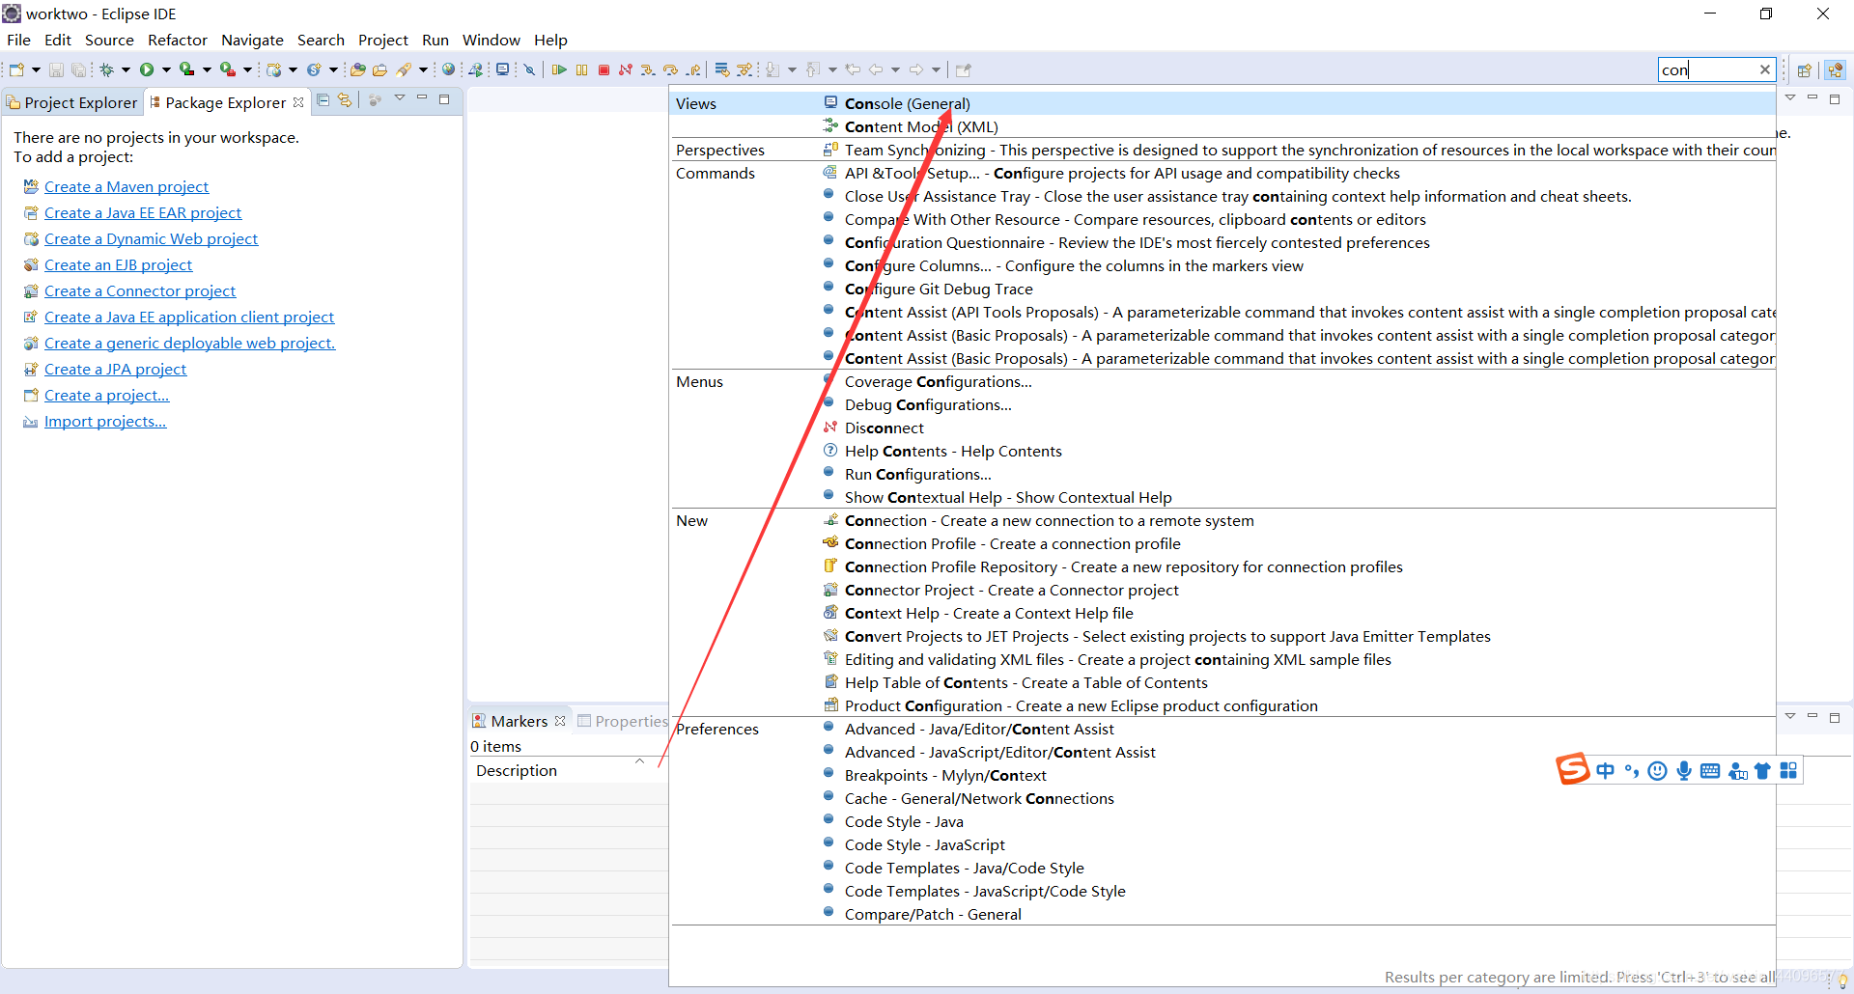The image size is (1854, 994).
Task: Click the Open Type icon in toolbar
Action: tap(357, 69)
